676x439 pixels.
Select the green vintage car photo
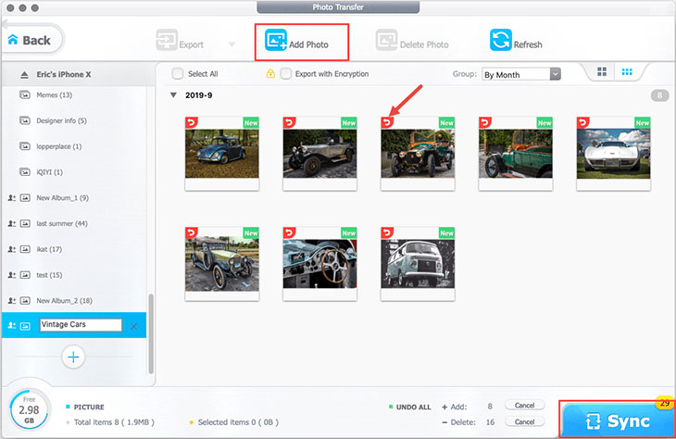[x=516, y=154]
